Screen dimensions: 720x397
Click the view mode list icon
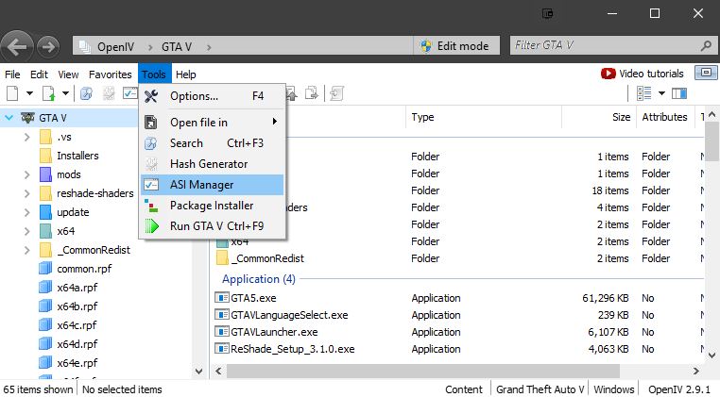pos(643,93)
